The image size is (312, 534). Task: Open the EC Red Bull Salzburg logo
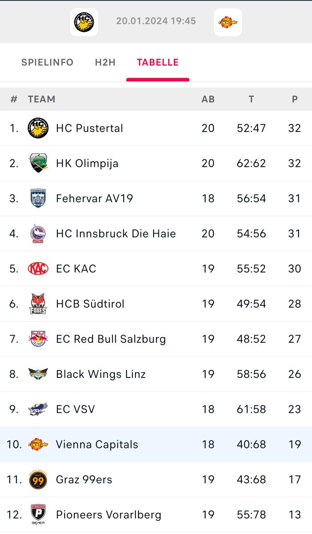[38, 339]
